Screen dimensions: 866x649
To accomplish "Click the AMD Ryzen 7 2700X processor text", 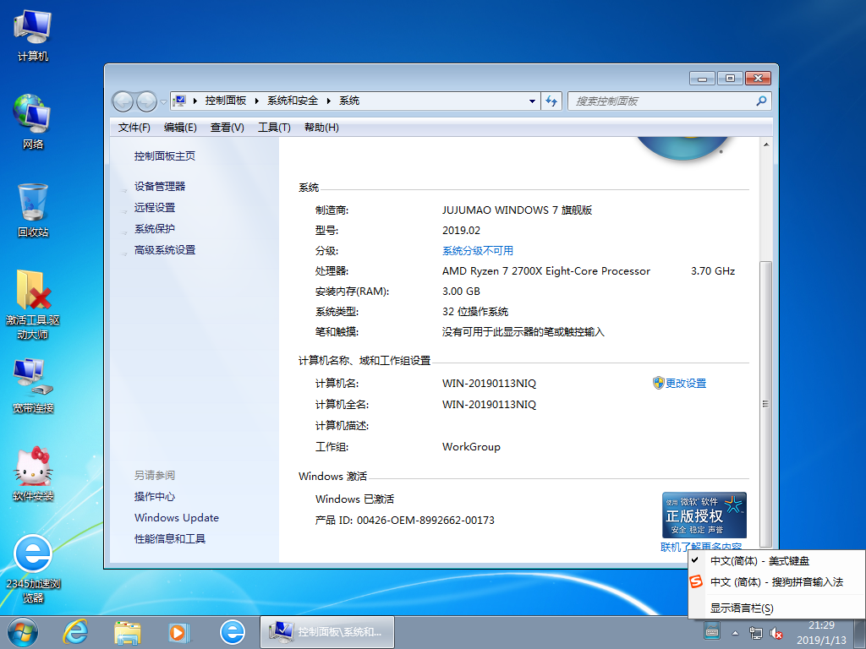I will point(546,271).
